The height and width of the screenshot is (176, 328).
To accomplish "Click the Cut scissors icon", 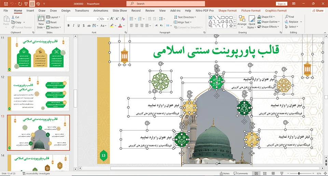I will tap(13, 17).
